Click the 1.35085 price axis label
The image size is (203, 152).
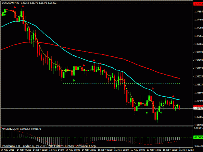(x=198, y=117)
